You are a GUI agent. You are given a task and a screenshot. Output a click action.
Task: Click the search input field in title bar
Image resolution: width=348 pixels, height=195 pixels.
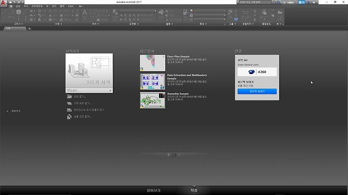255,2
